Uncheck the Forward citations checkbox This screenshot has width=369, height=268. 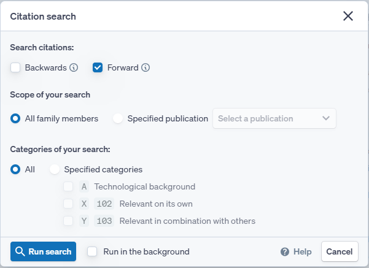(98, 67)
